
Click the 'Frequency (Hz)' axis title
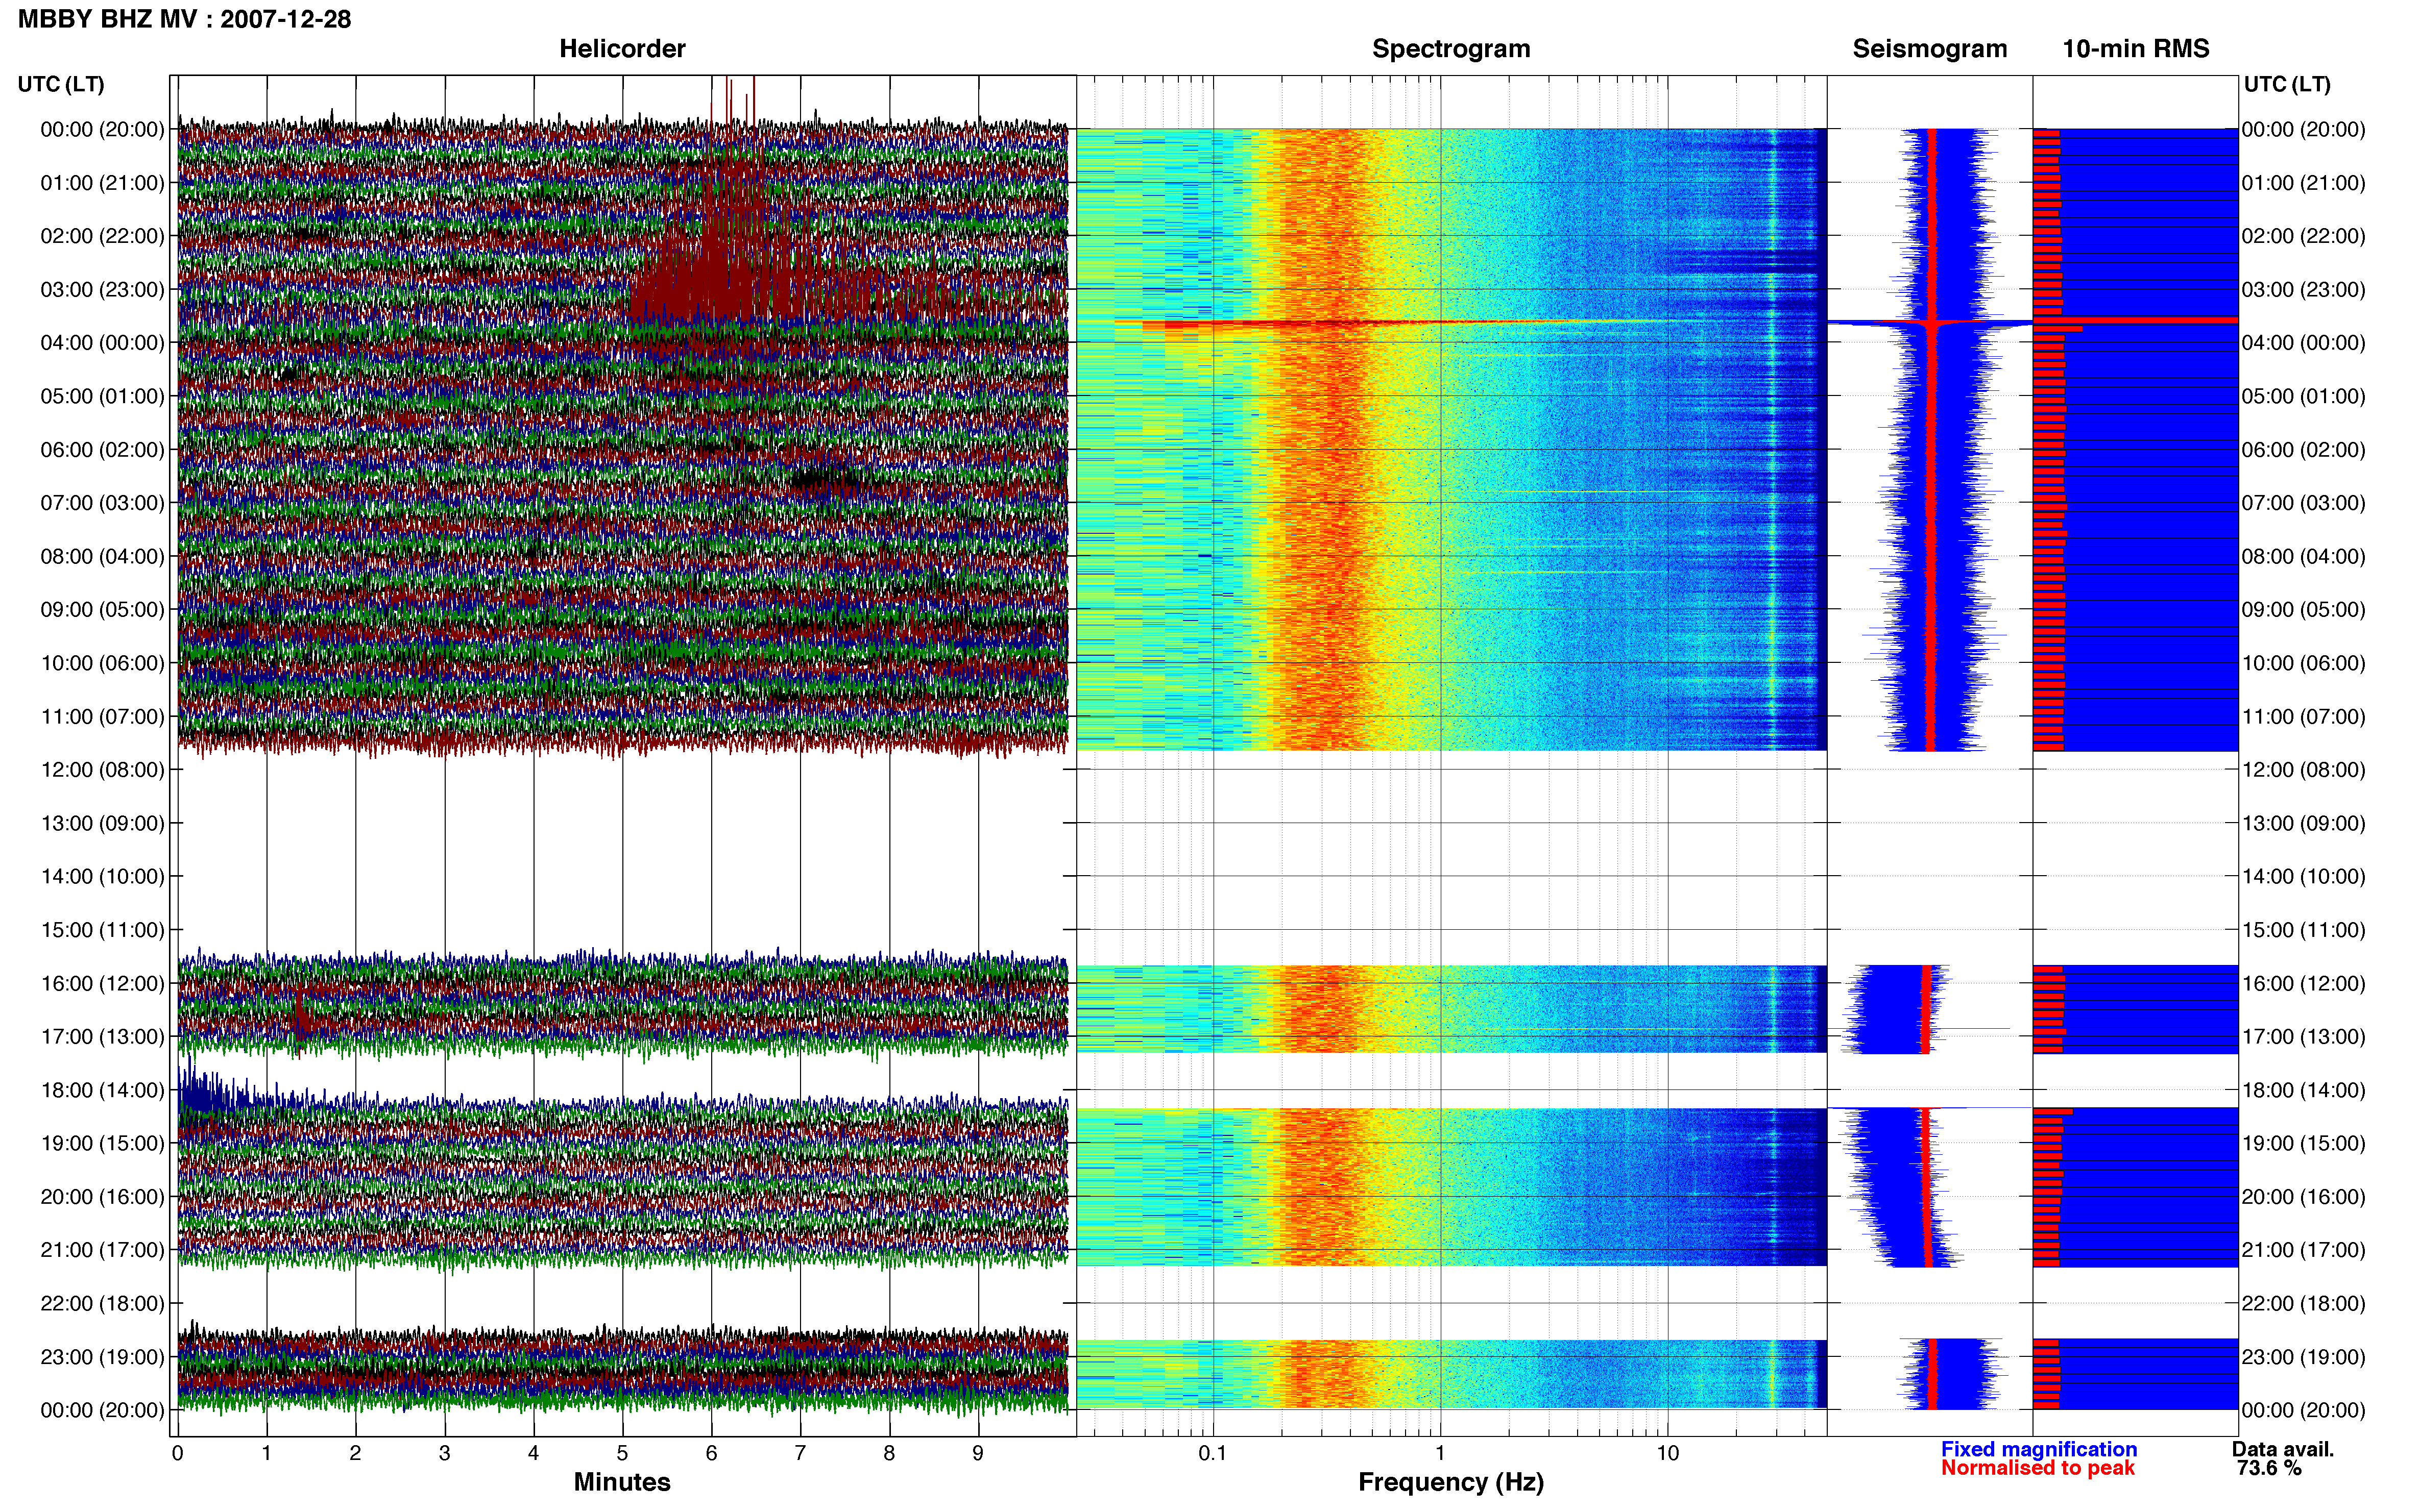point(1450,1482)
